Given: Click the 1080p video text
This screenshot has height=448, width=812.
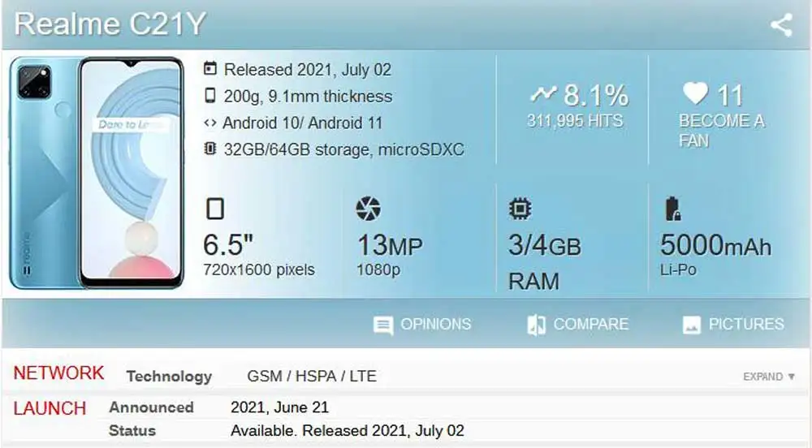Looking at the screenshot, I should coord(378,269).
